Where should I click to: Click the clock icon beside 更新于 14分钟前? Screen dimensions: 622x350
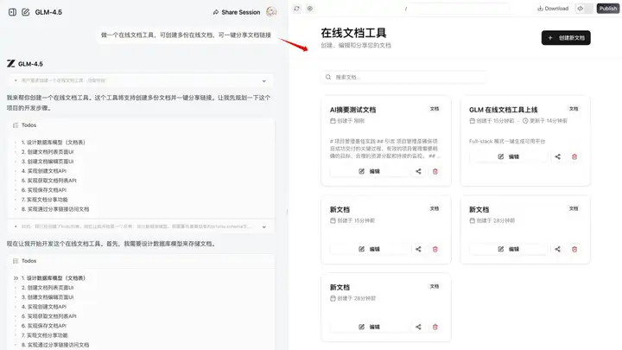pos(525,121)
